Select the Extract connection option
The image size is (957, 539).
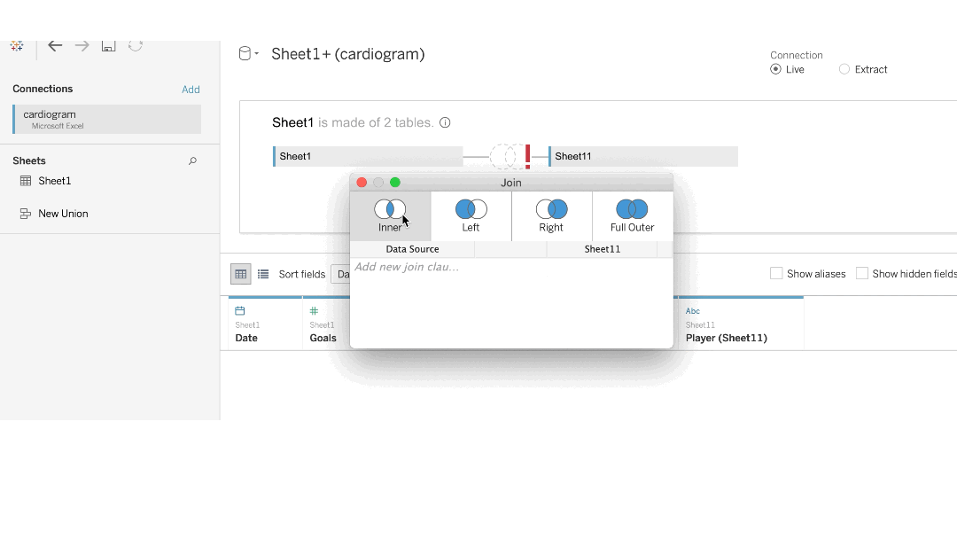tap(844, 69)
